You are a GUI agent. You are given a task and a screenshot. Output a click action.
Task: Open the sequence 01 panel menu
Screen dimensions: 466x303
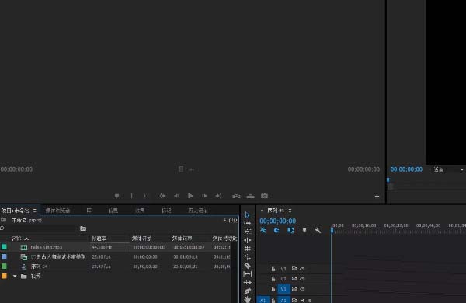[290, 211]
